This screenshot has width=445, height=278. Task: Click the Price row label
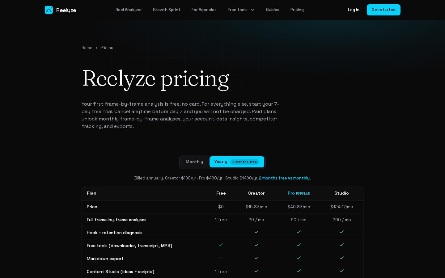tap(92, 207)
